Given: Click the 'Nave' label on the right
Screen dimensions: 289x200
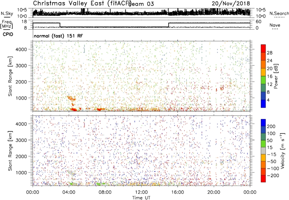Looking at the screenshot, I should coord(275,25).
